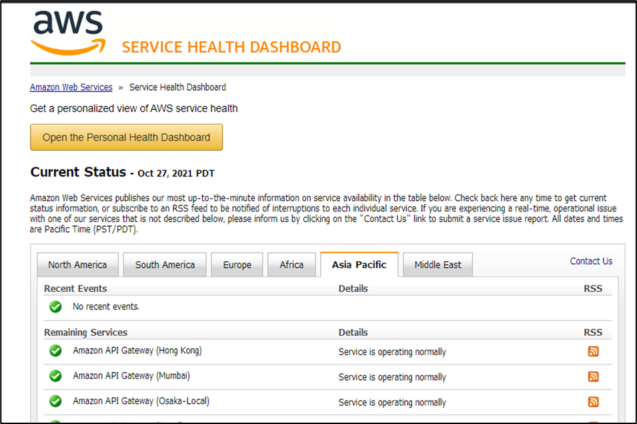Viewport: 637px width, 424px height.
Task: Switch to the South America tab
Action: pyautogui.click(x=165, y=265)
